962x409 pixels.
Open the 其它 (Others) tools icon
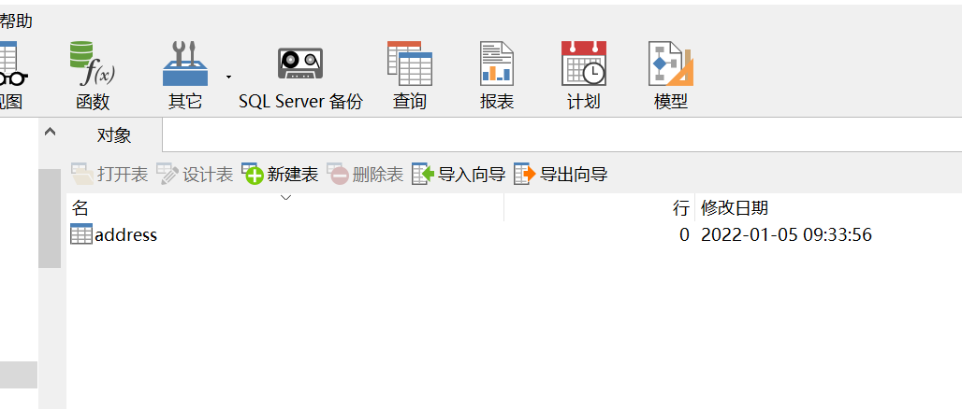coord(184,76)
